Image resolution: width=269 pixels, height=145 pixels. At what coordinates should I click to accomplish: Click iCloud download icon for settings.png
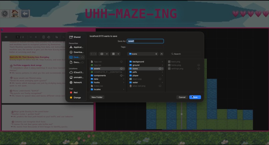coord(199,69)
